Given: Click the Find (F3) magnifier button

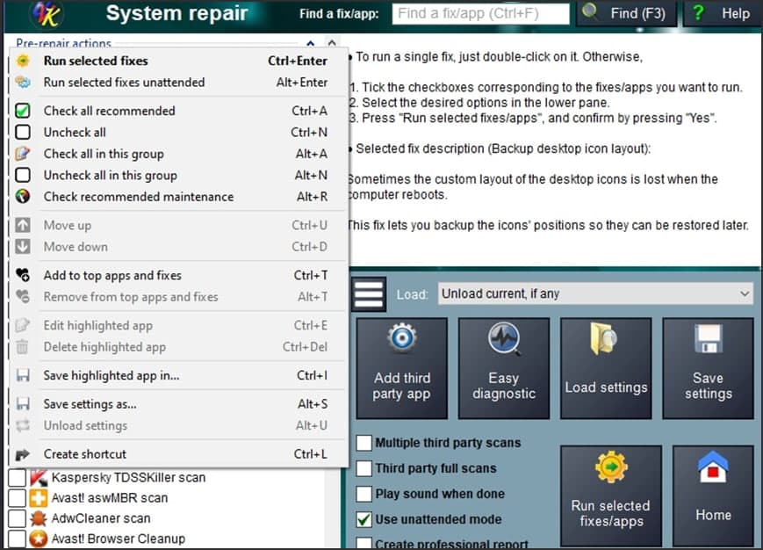Looking at the screenshot, I should click(624, 14).
